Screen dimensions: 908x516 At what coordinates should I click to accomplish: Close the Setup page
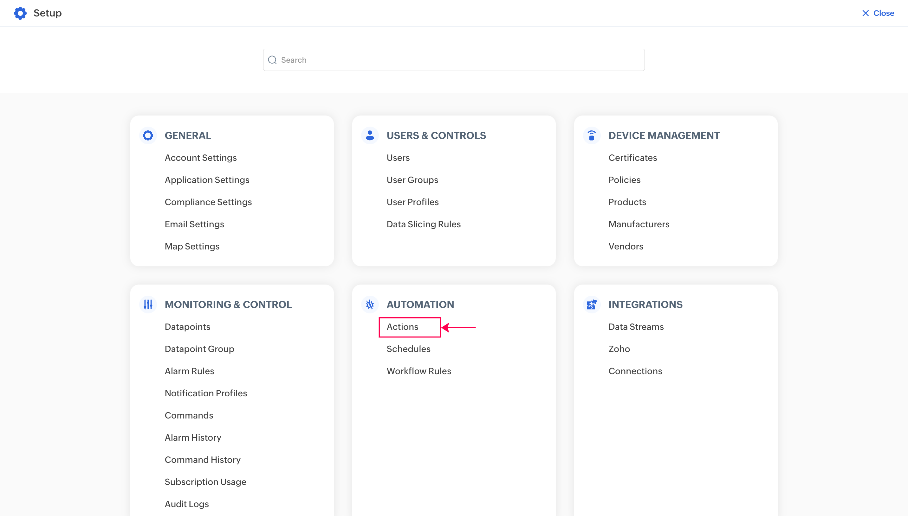click(878, 13)
